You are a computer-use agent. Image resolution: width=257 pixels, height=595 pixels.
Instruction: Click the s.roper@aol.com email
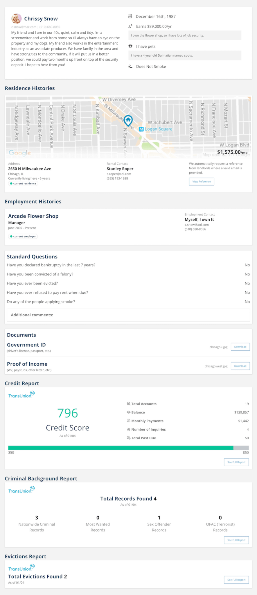pyautogui.click(x=119, y=174)
